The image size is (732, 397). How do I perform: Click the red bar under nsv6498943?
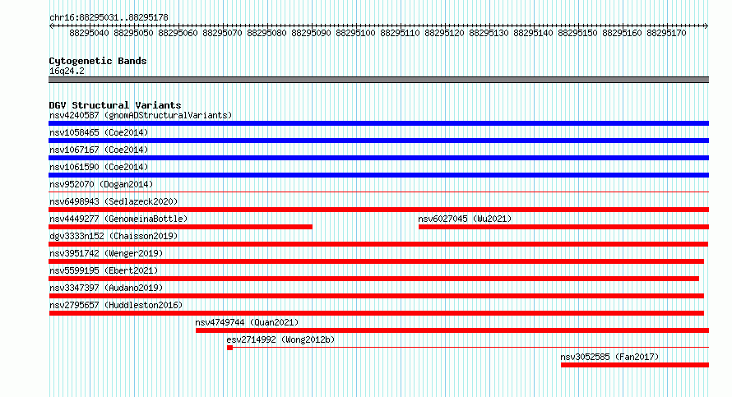[x=378, y=210]
